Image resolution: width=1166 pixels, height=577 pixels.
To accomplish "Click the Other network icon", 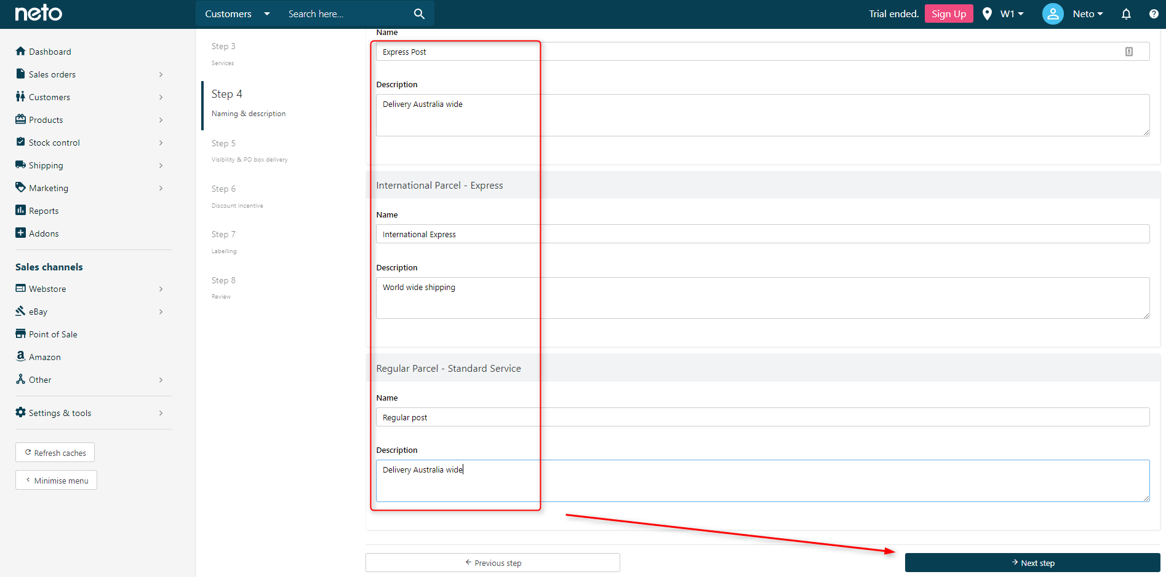I will pos(20,379).
